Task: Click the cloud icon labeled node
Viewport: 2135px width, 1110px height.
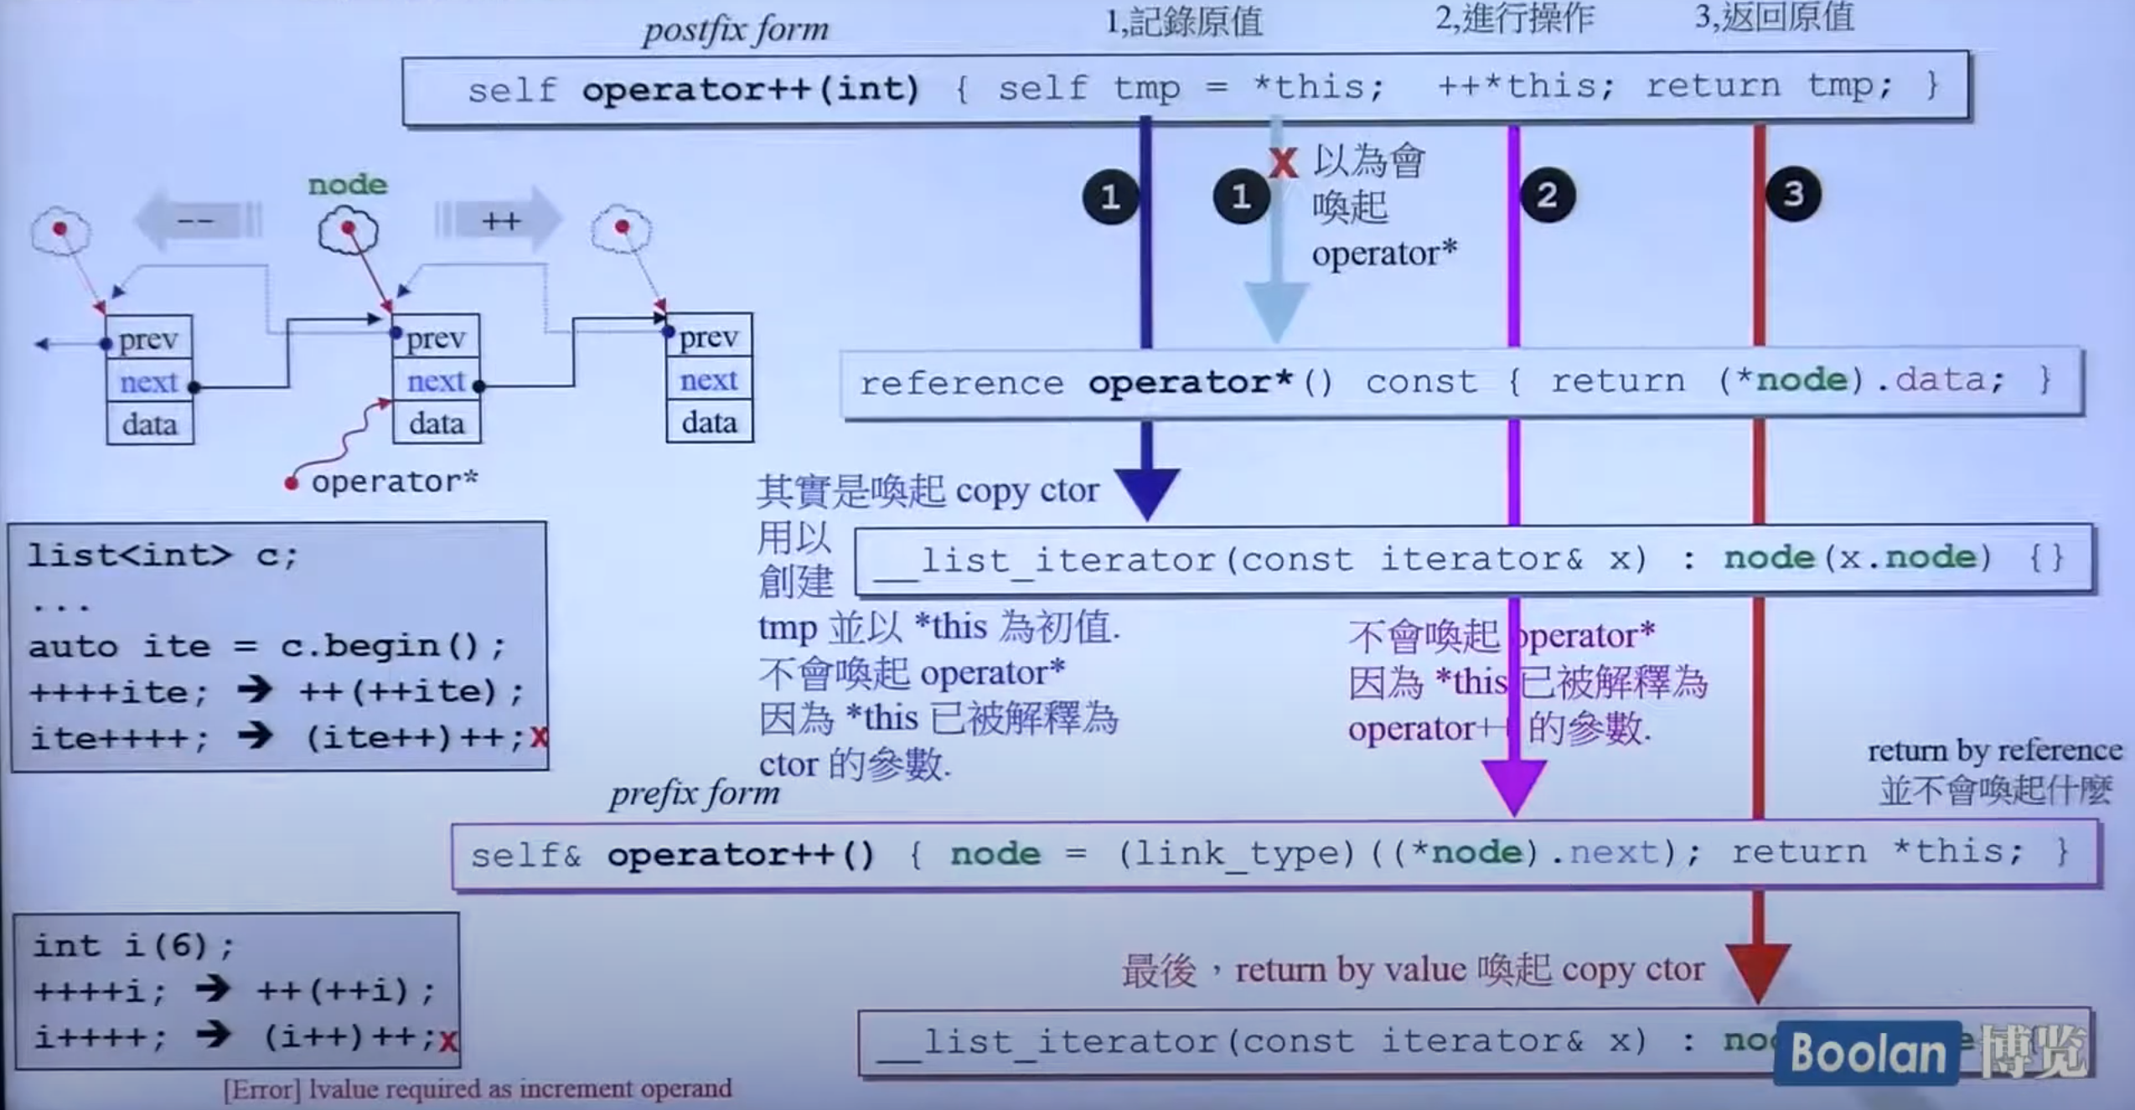Action: (348, 230)
